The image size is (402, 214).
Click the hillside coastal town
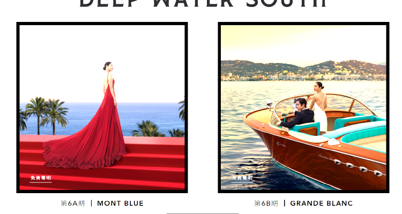(x=303, y=71)
